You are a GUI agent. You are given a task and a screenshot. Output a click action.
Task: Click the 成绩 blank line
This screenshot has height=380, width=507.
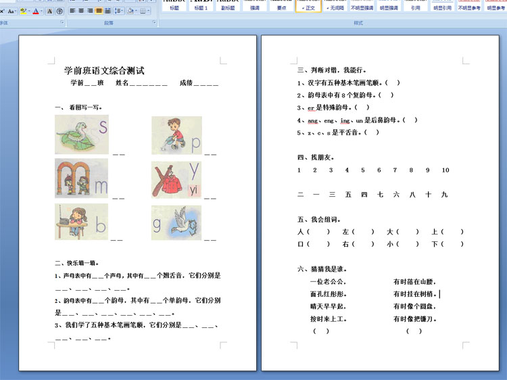pos(206,85)
